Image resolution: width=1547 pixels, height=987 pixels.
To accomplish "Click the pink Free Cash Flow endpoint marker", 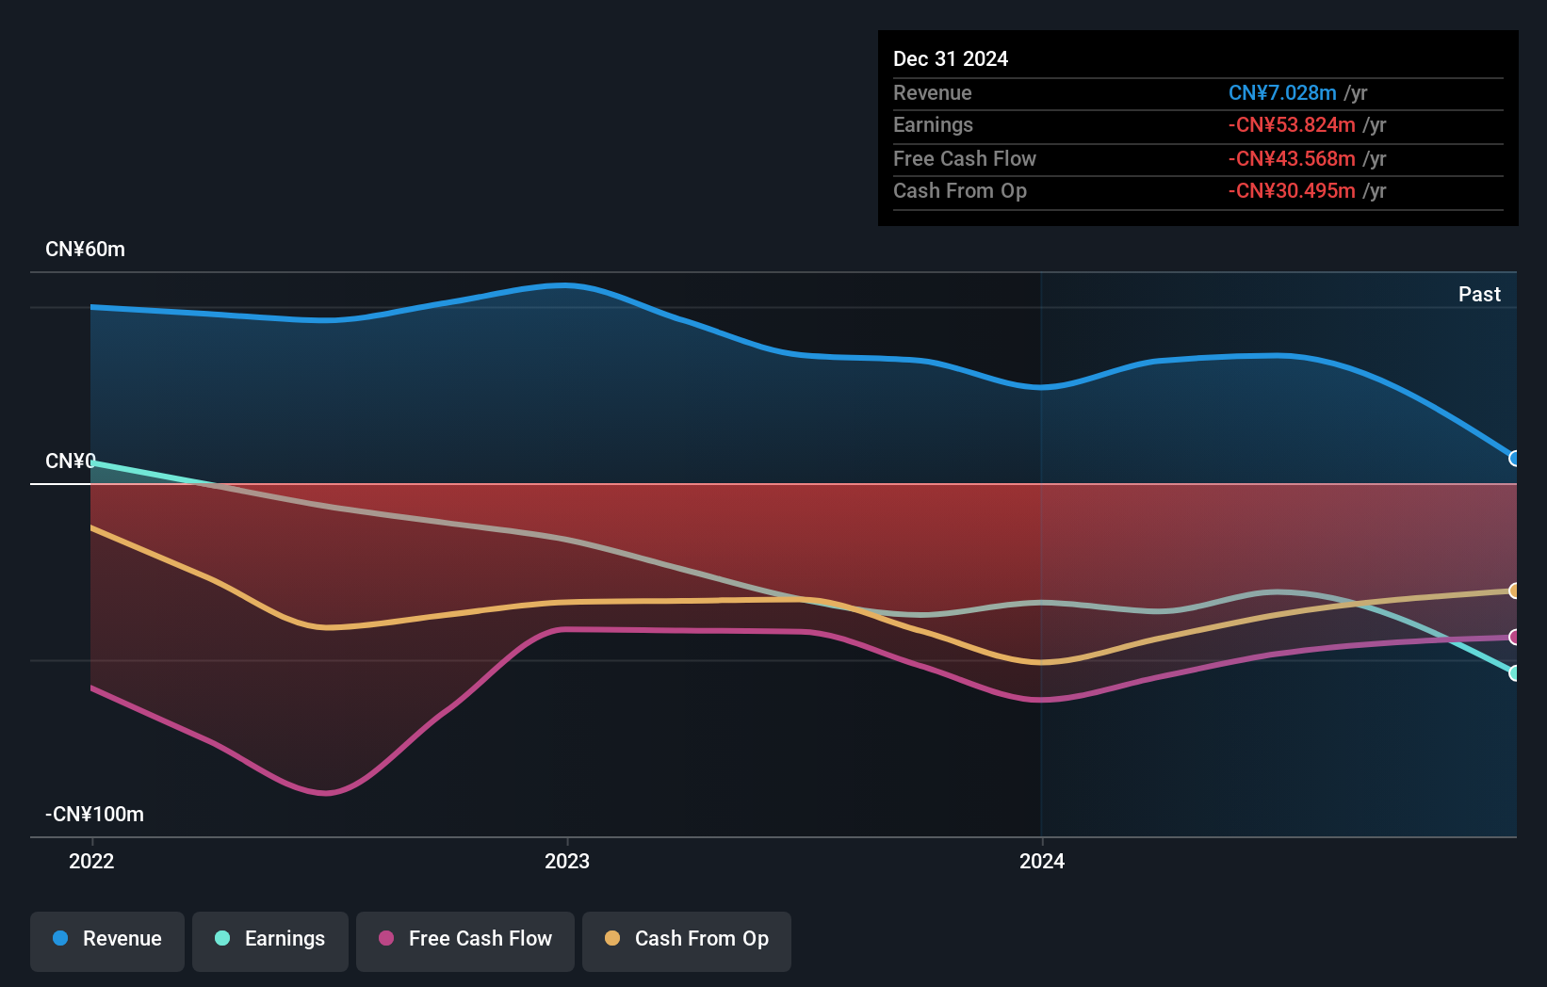I will (x=1514, y=638).
